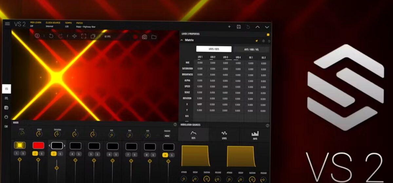Screen dimensions: 393x183
Task: Solo layer 2 with S button
Action: (x=42, y=154)
